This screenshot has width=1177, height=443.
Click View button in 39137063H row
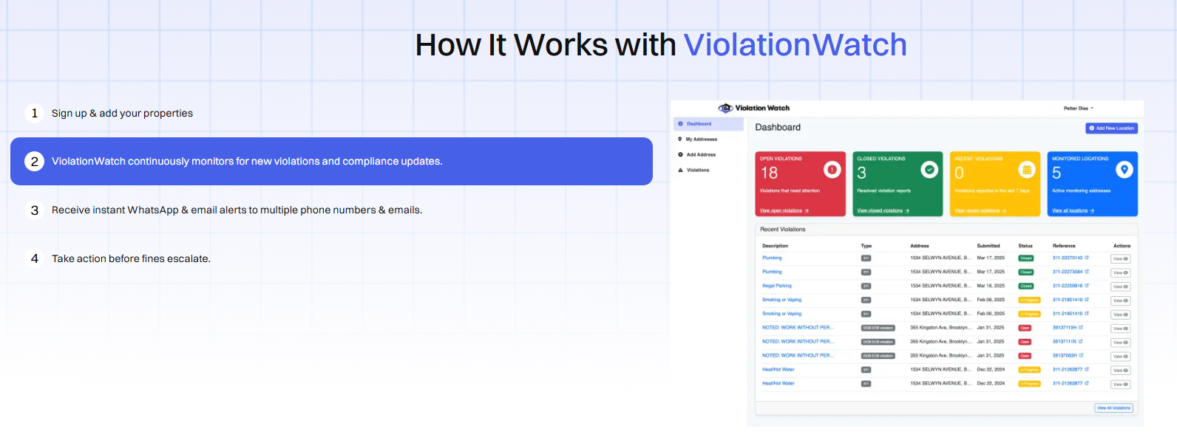click(1121, 357)
